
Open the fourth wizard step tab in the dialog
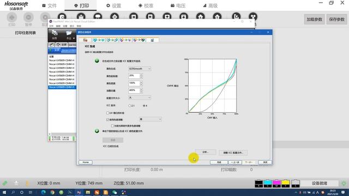125,40
